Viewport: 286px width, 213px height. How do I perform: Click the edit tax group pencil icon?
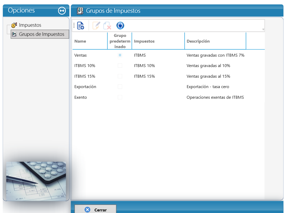click(x=96, y=25)
